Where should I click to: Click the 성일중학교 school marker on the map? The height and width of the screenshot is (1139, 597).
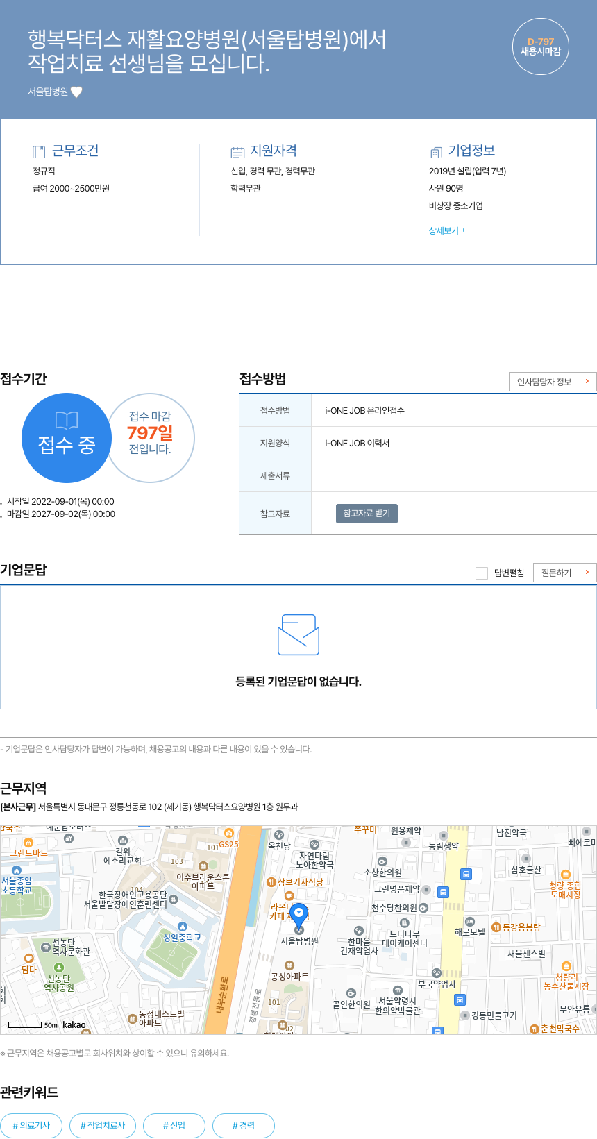tap(182, 927)
